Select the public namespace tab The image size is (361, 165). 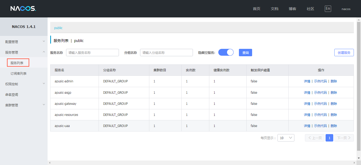point(58,28)
